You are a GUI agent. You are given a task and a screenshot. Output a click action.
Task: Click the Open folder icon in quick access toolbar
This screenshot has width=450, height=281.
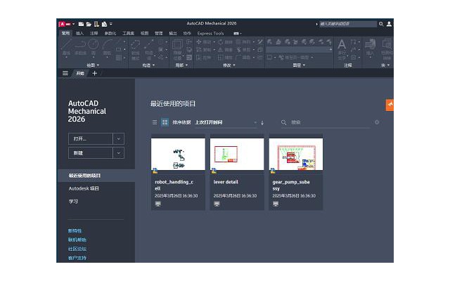pos(89,24)
